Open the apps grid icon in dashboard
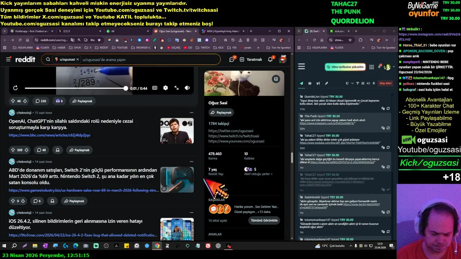This screenshot has height=259, width=461. 371,67
